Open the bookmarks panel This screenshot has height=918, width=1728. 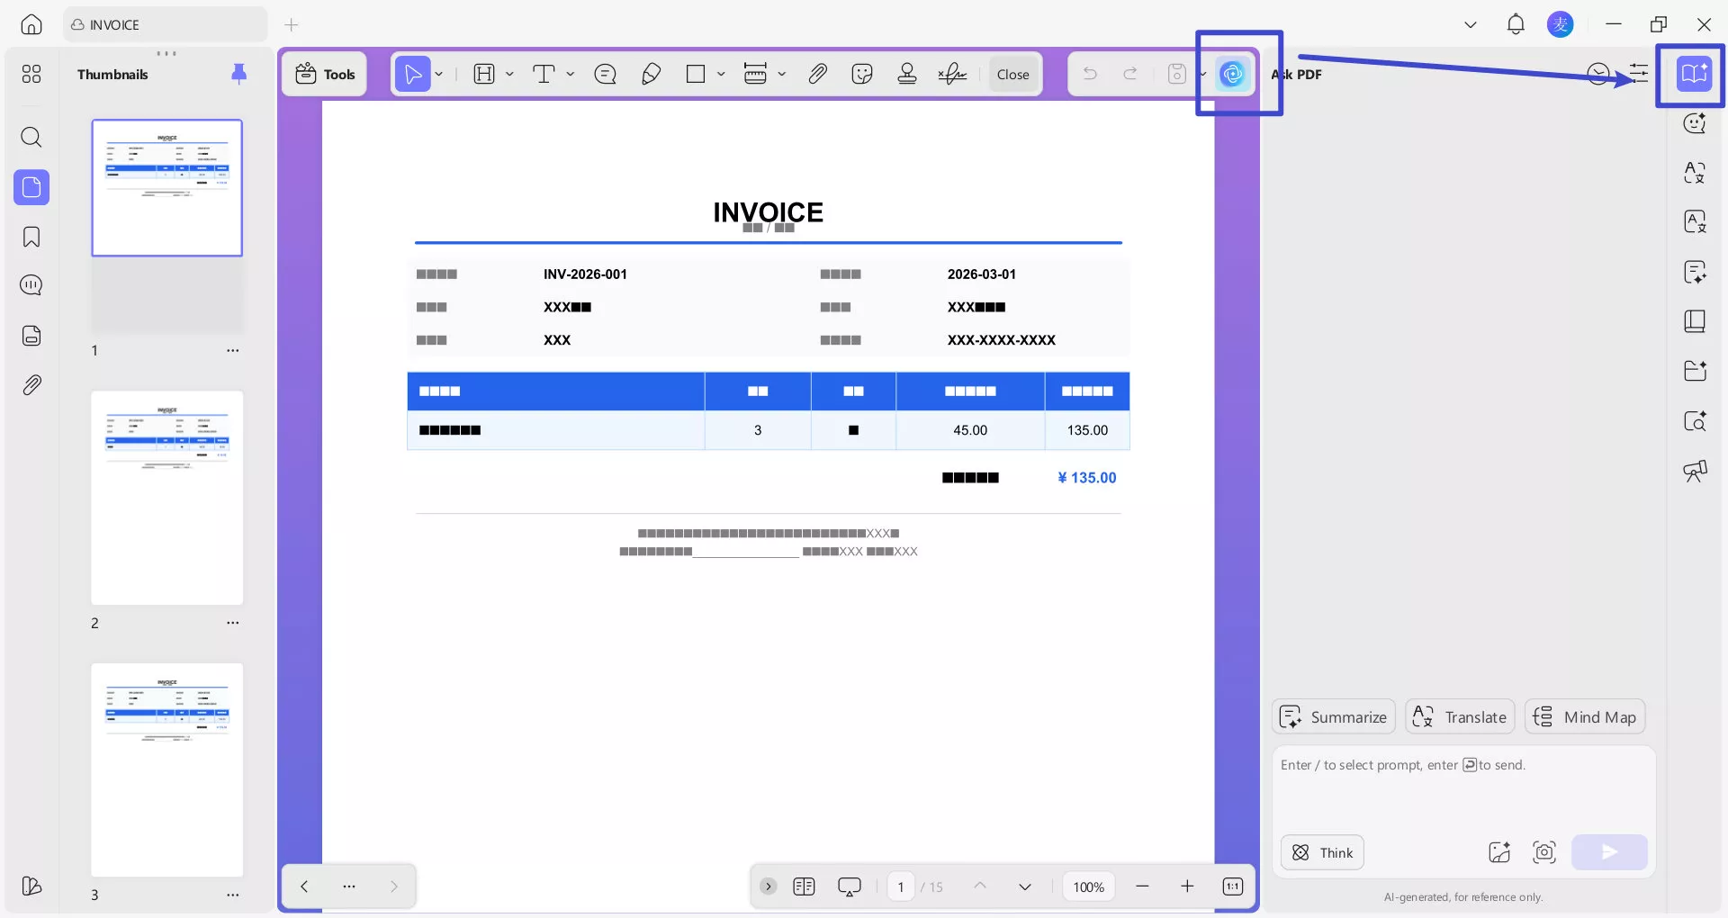point(31,237)
